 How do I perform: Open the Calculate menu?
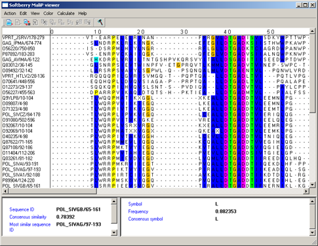(66, 14)
